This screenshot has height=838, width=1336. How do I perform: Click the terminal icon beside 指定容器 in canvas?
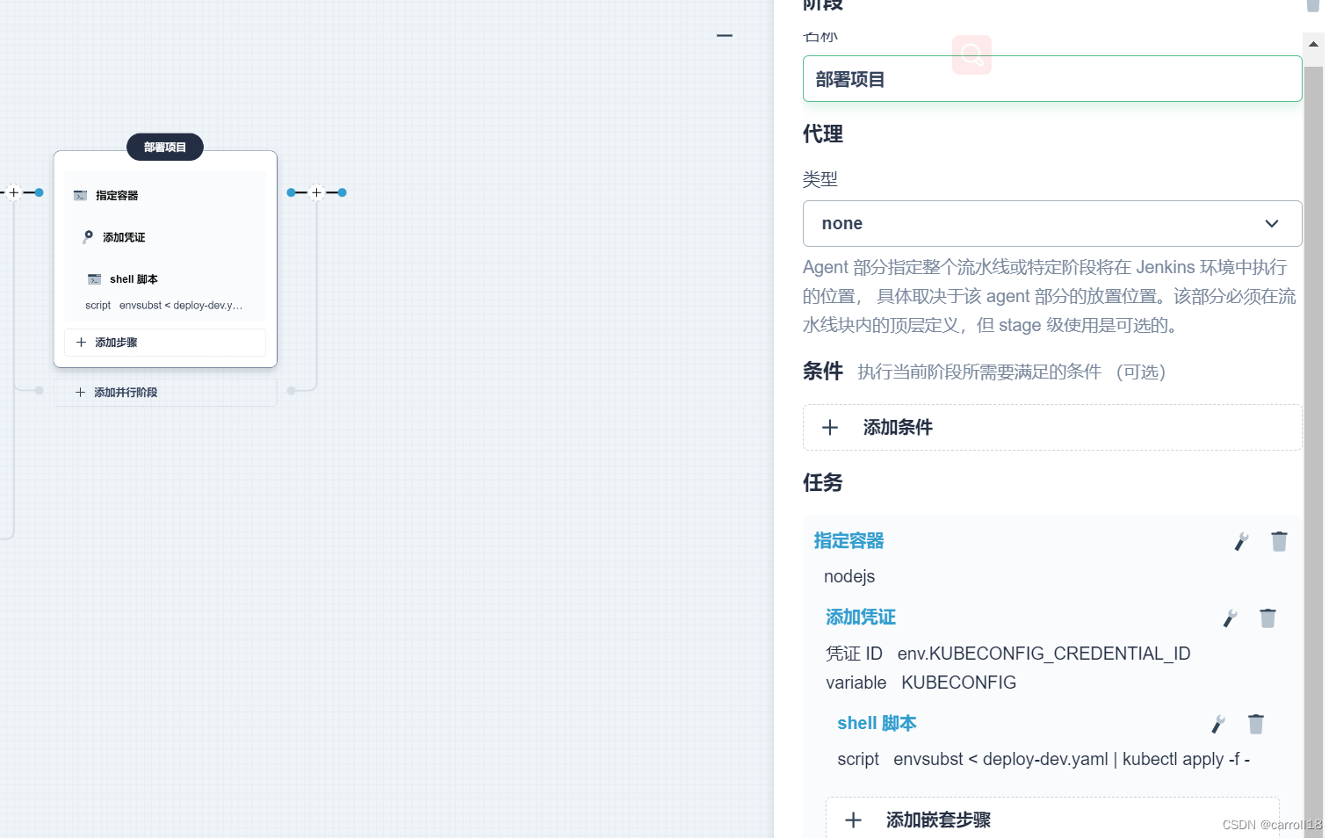[x=80, y=195]
